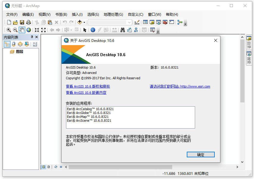Screen dimensions: 254x179
Task: Open the table of contents Options menu
Action: click(x=35, y=44)
